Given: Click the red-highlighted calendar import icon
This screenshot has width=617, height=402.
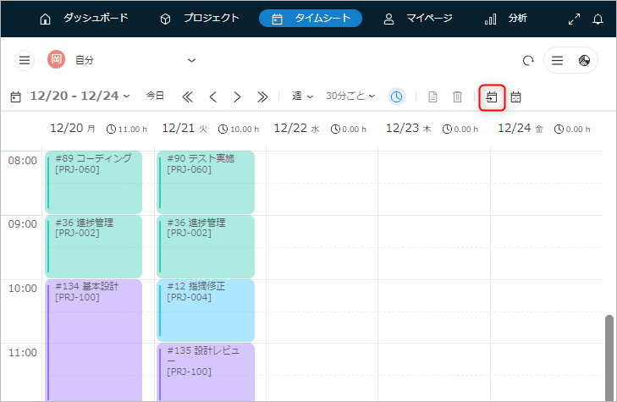Looking at the screenshot, I should 491,97.
